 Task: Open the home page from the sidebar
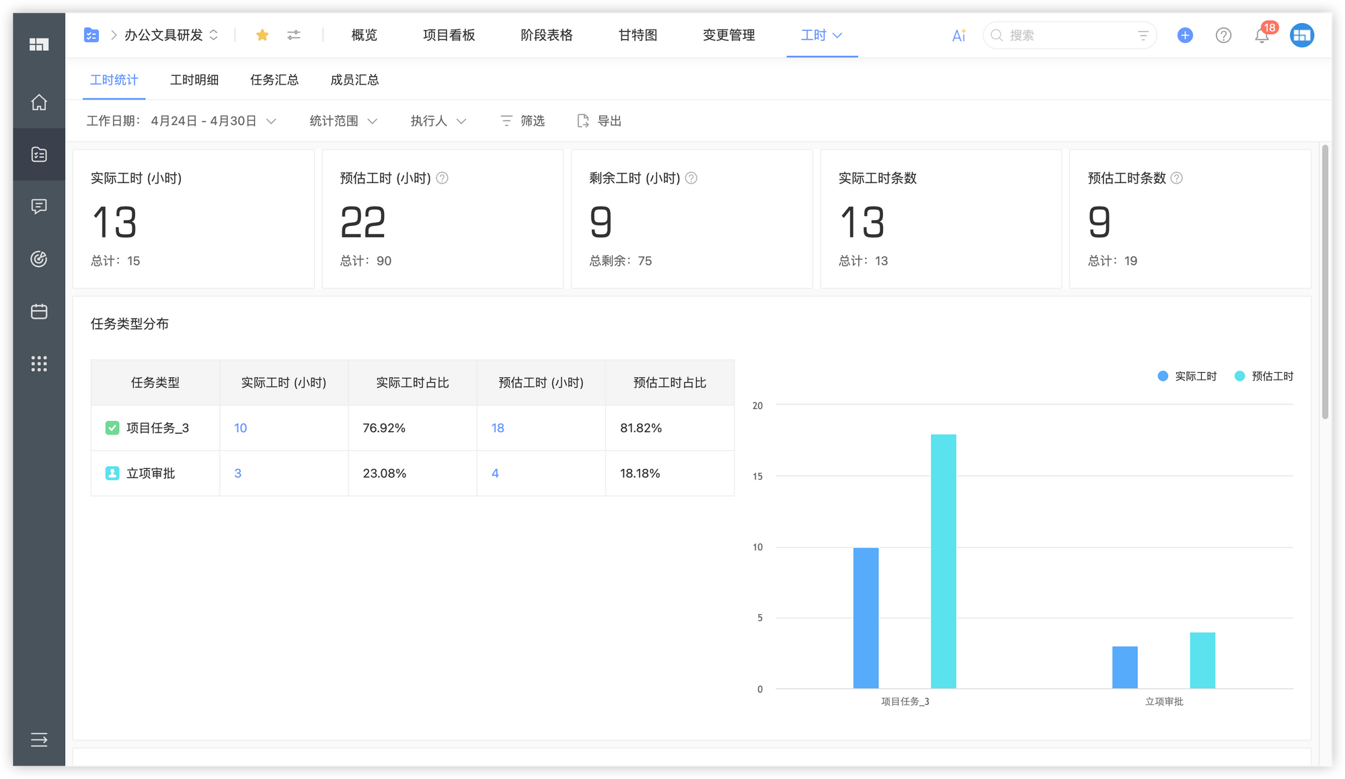tap(38, 103)
